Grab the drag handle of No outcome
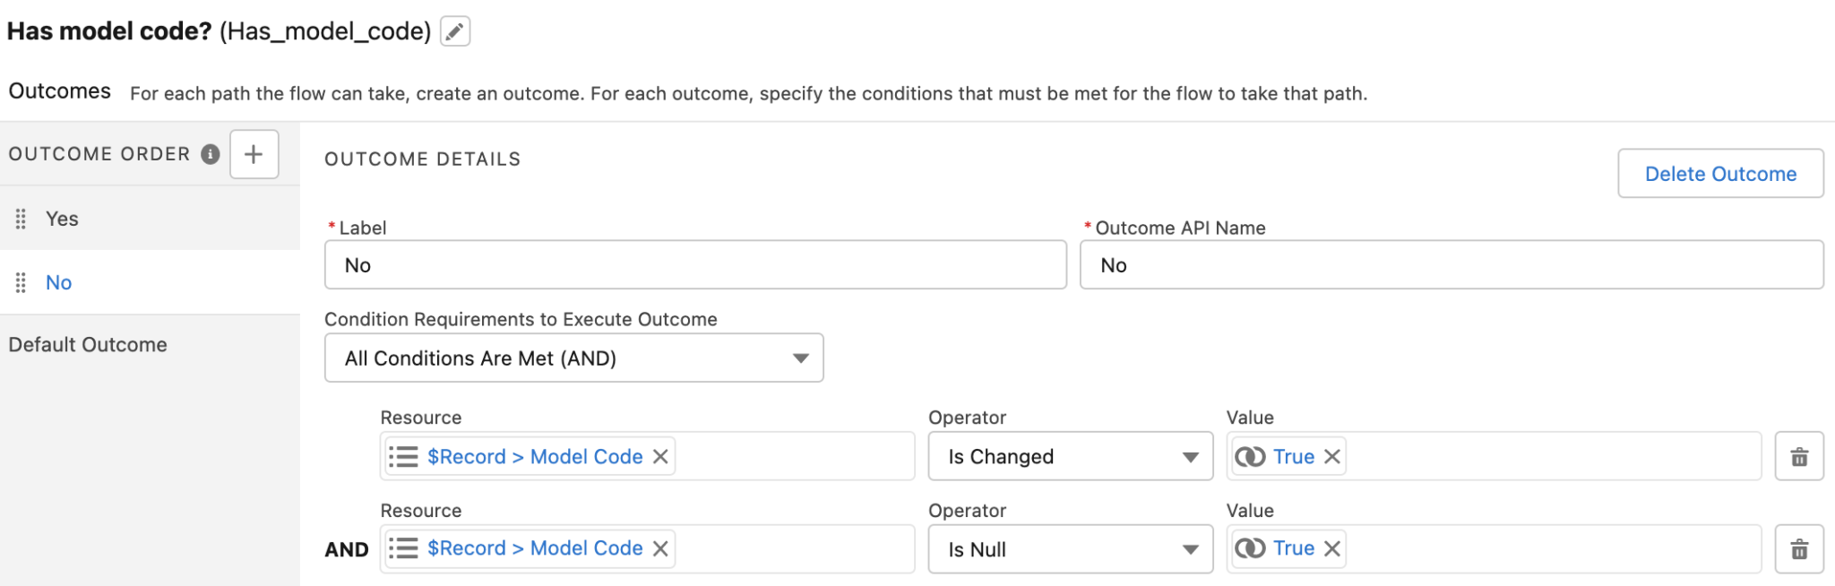The image size is (1835, 586). point(21,282)
